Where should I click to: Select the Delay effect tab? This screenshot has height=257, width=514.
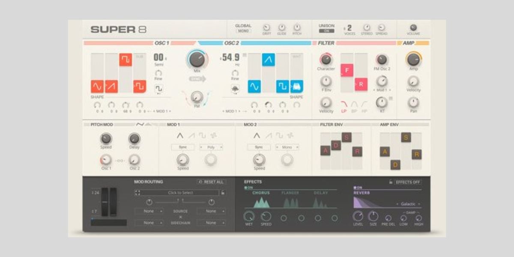coord(321,193)
